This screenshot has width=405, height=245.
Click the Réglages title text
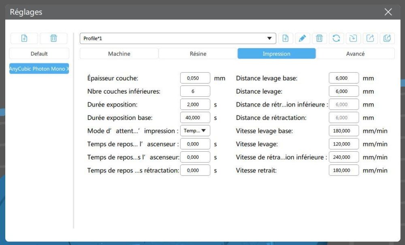point(26,12)
